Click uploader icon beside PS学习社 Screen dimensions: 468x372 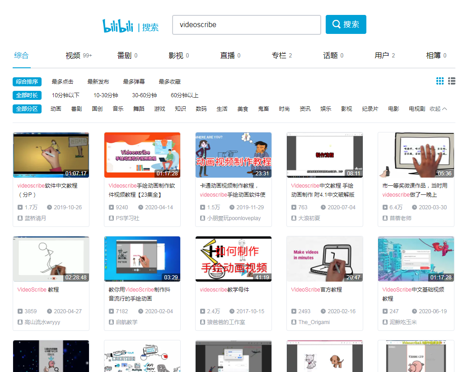click(x=111, y=218)
